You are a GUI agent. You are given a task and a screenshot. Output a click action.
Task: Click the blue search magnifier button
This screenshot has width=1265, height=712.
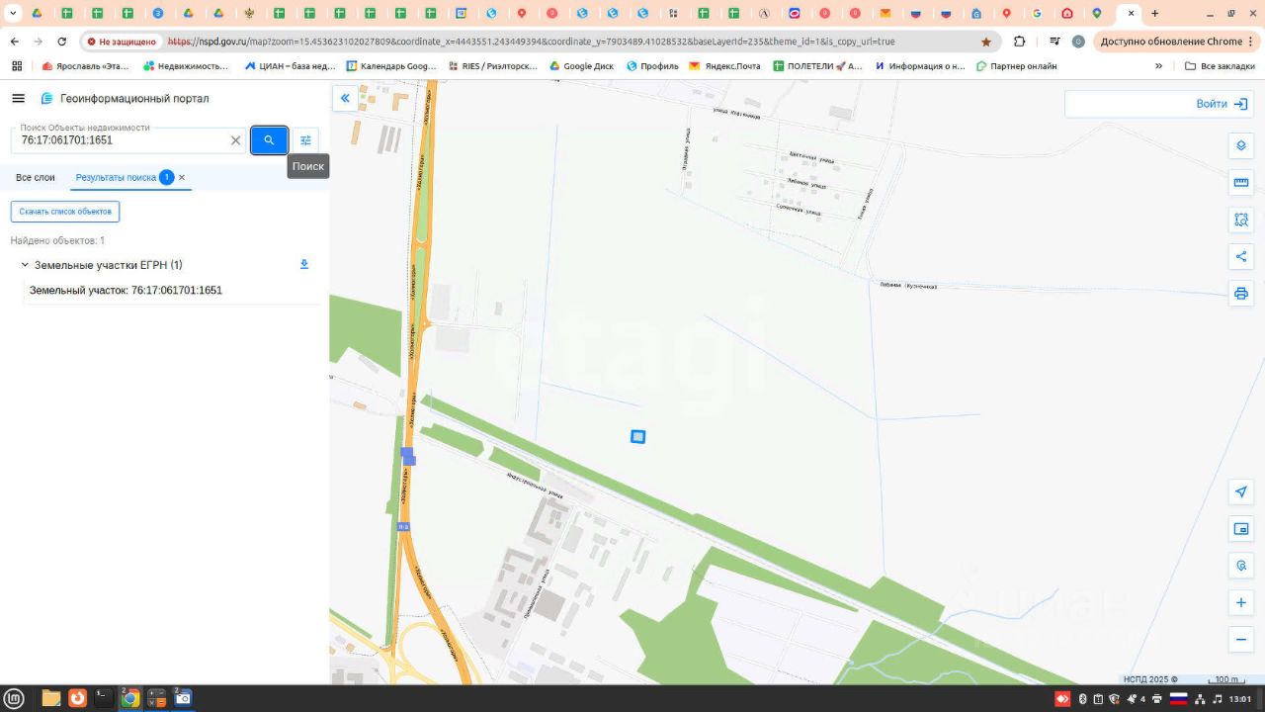click(269, 140)
